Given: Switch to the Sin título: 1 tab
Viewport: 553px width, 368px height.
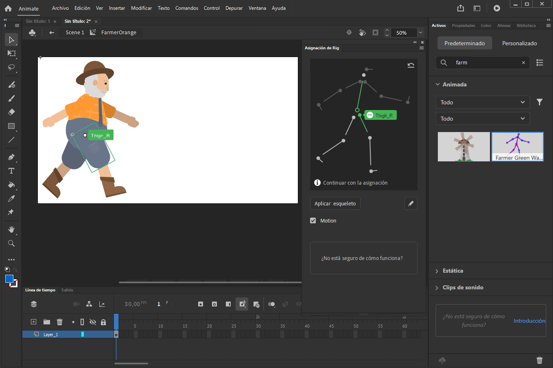Looking at the screenshot, I should [37, 21].
